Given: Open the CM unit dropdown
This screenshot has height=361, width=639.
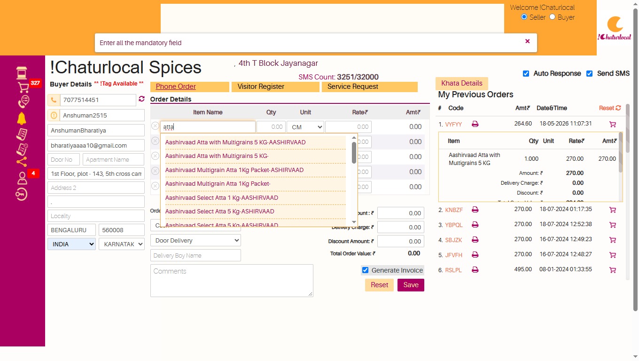Looking at the screenshot, I should (305, 127).
